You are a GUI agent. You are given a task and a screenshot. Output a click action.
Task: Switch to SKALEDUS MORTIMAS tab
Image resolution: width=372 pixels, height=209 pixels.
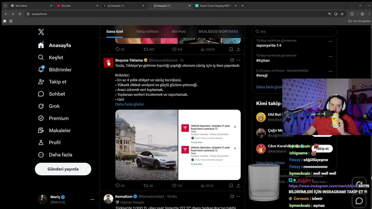218,31
